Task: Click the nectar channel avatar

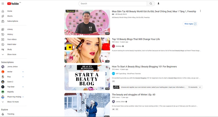Action: pyautogui.click(x=3, y=72)
